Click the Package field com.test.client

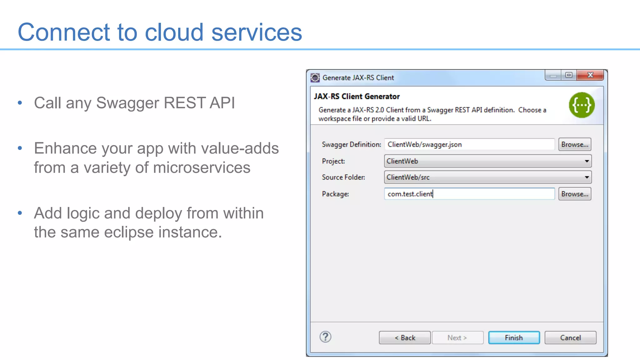(x=469, y=194)
